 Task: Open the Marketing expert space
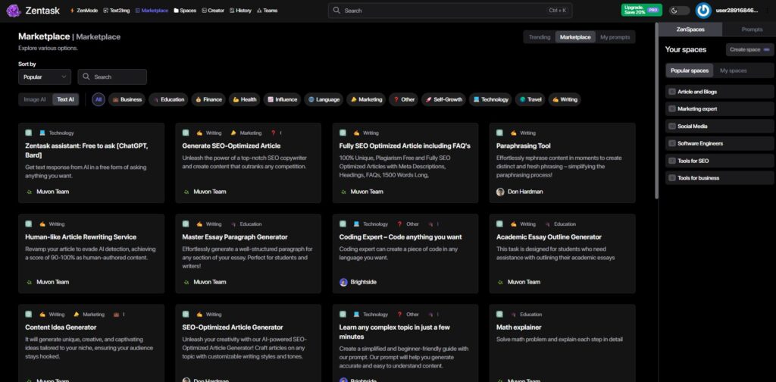pyautogui.click(x=720, y=109)
